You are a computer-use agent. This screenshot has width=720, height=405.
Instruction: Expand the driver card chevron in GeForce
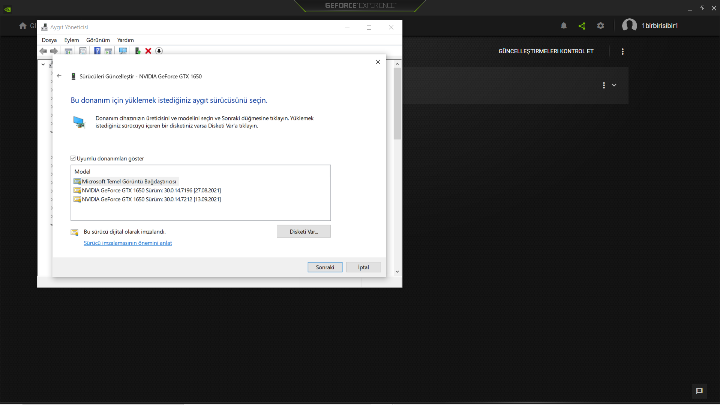(614, 85)
